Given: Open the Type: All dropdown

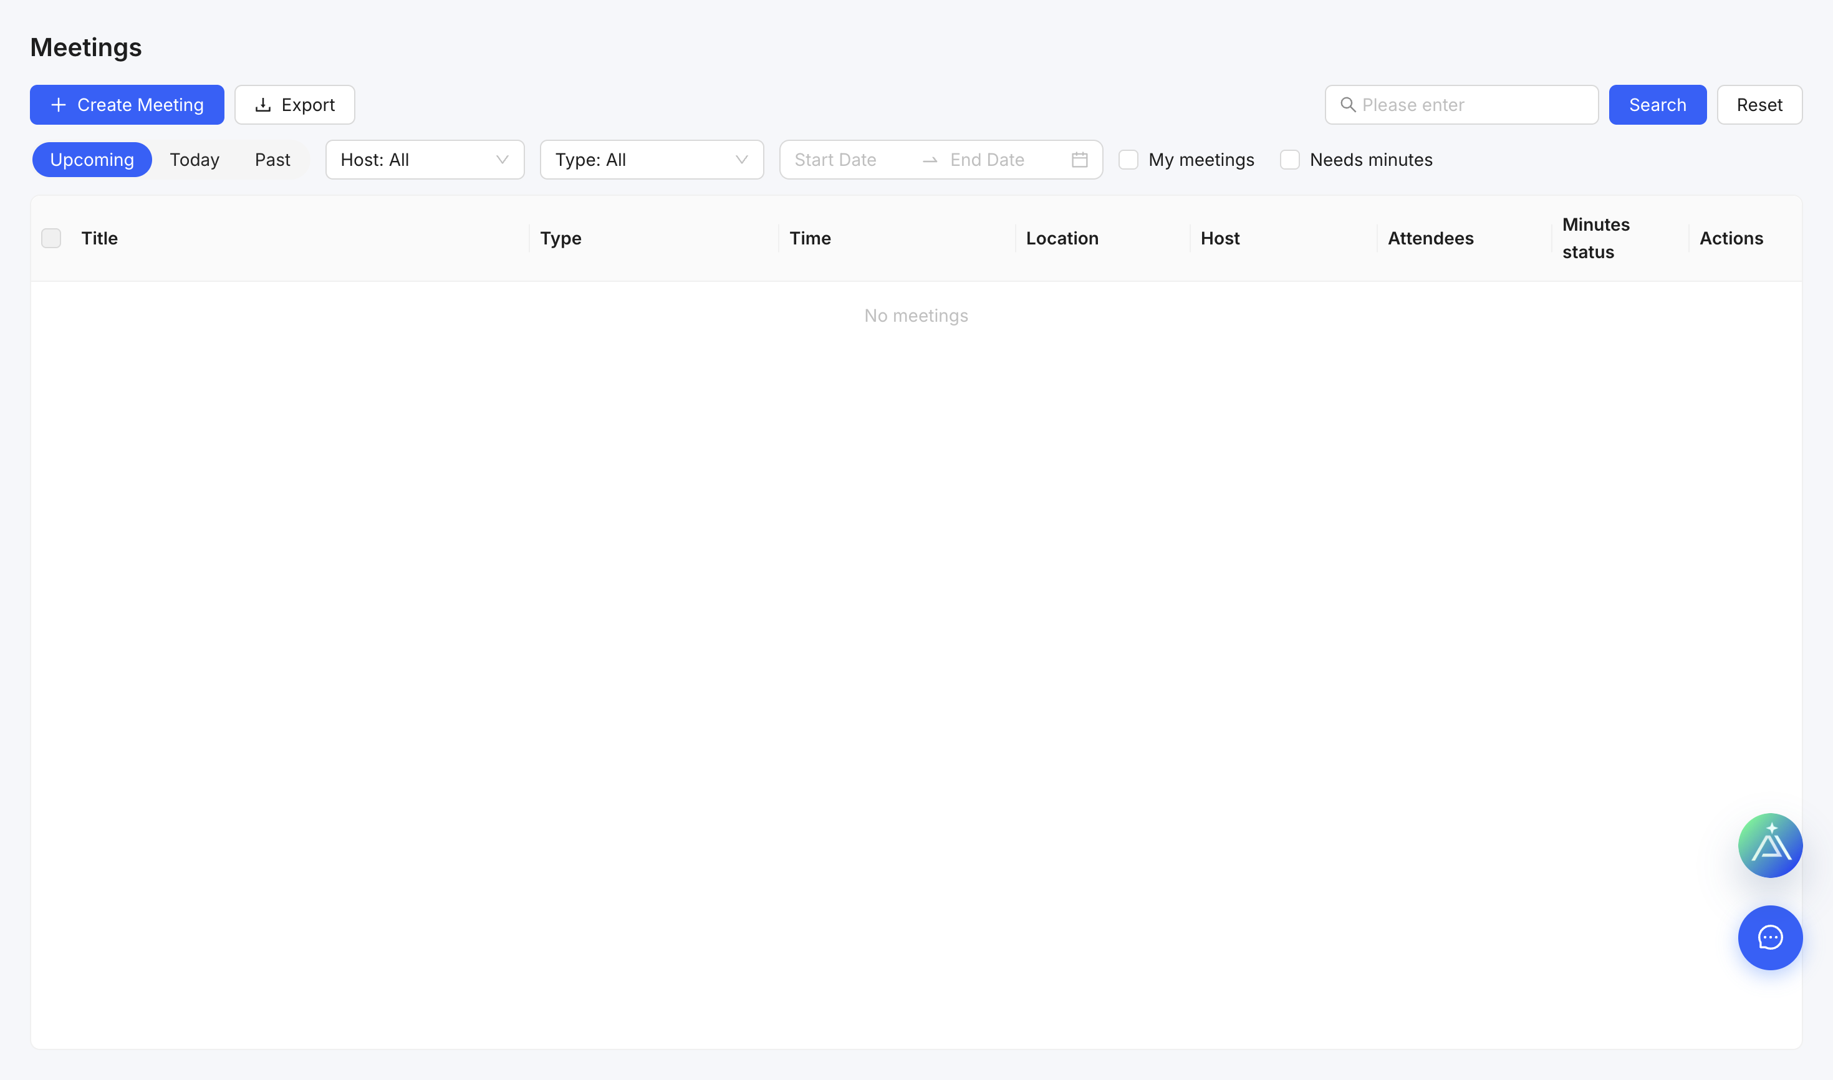Looking at the screenshot, I should pos(652,160).
